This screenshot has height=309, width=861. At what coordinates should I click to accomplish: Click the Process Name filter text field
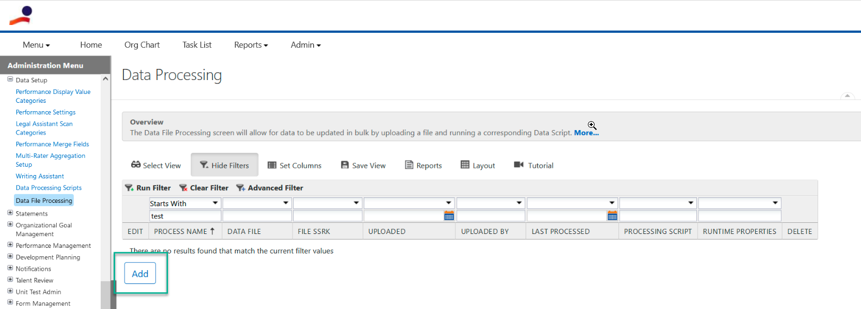pyautogui.click(x=185, y=216)
